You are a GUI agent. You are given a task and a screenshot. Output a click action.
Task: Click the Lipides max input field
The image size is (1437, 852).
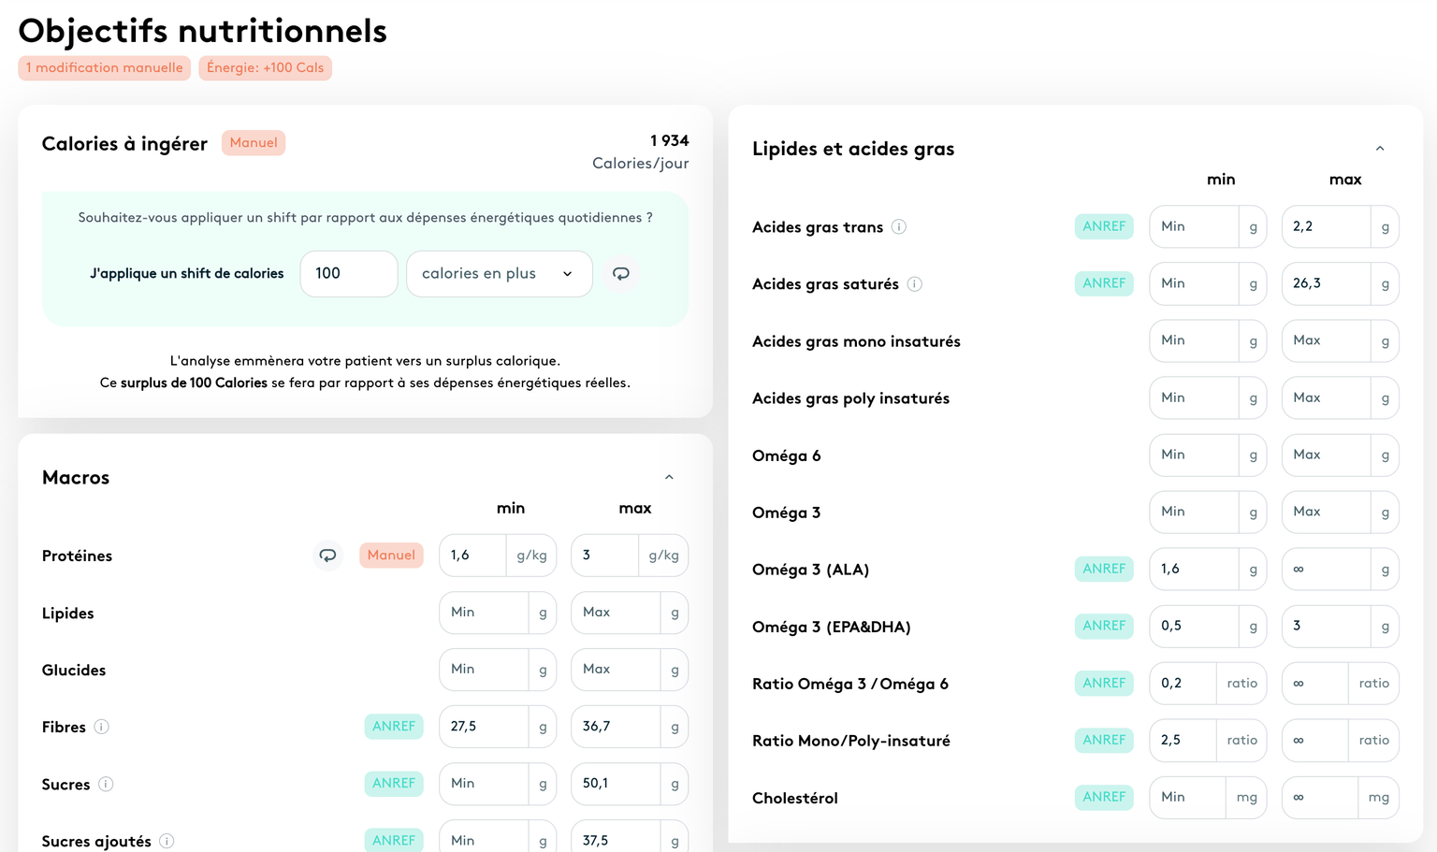pos(616,613)
